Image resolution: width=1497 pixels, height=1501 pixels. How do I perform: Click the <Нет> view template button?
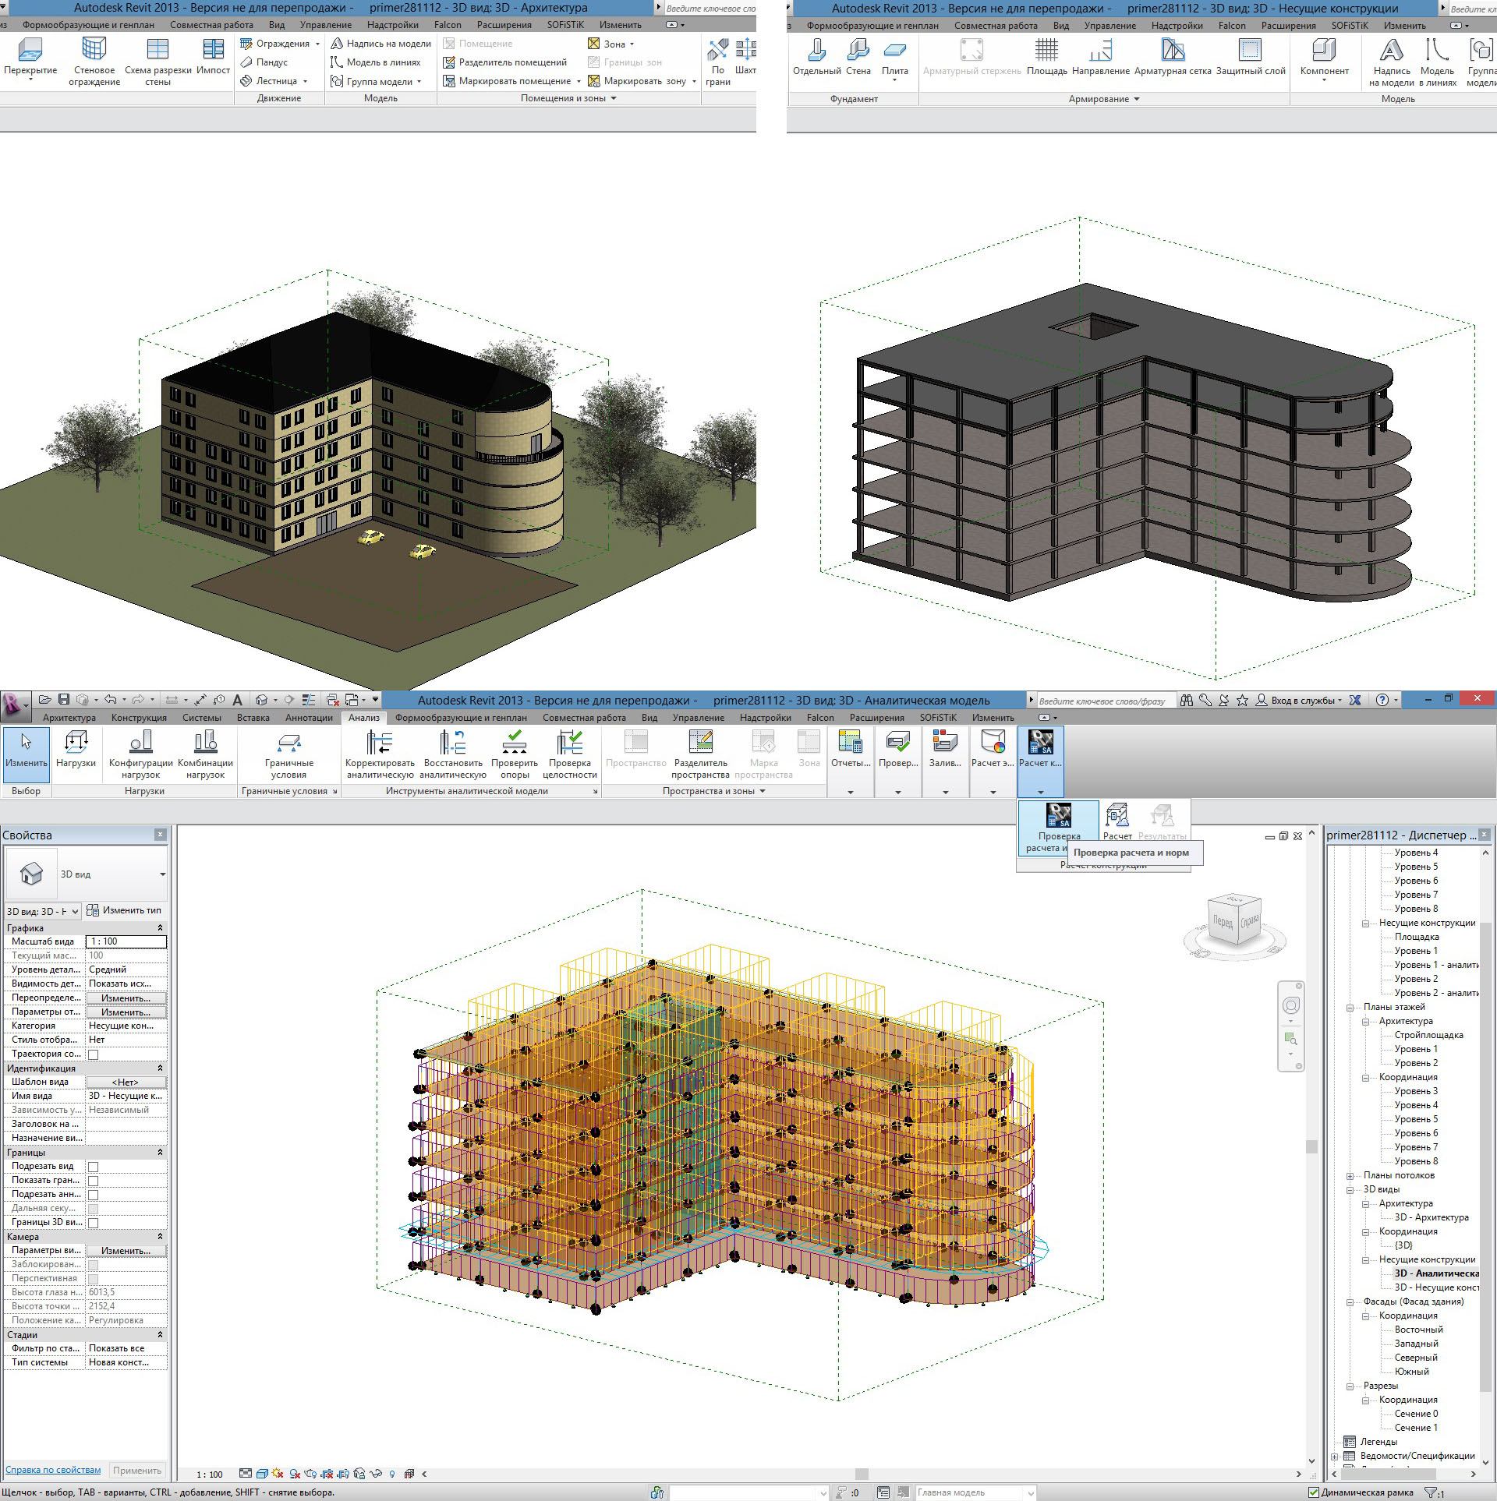tap(126, 1082)
